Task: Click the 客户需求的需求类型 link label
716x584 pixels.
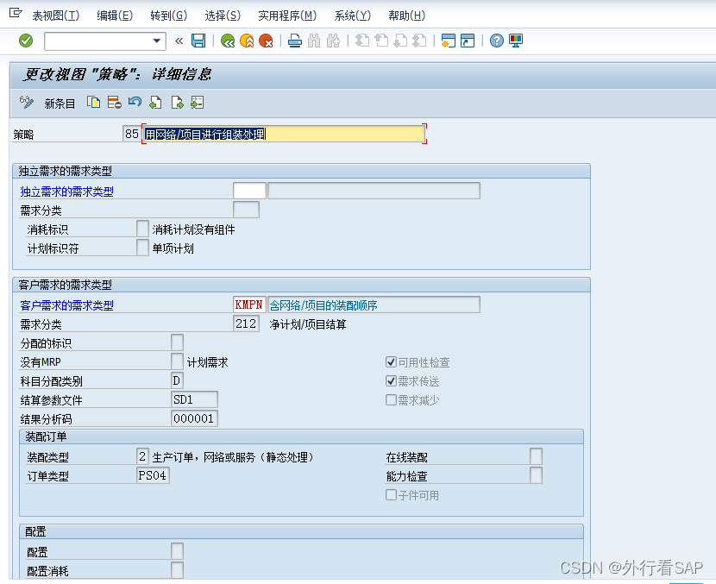Action: (x=66, y=305)
